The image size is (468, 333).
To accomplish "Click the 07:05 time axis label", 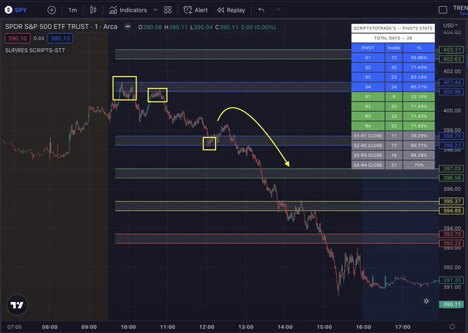I will (x=14, y=327).
